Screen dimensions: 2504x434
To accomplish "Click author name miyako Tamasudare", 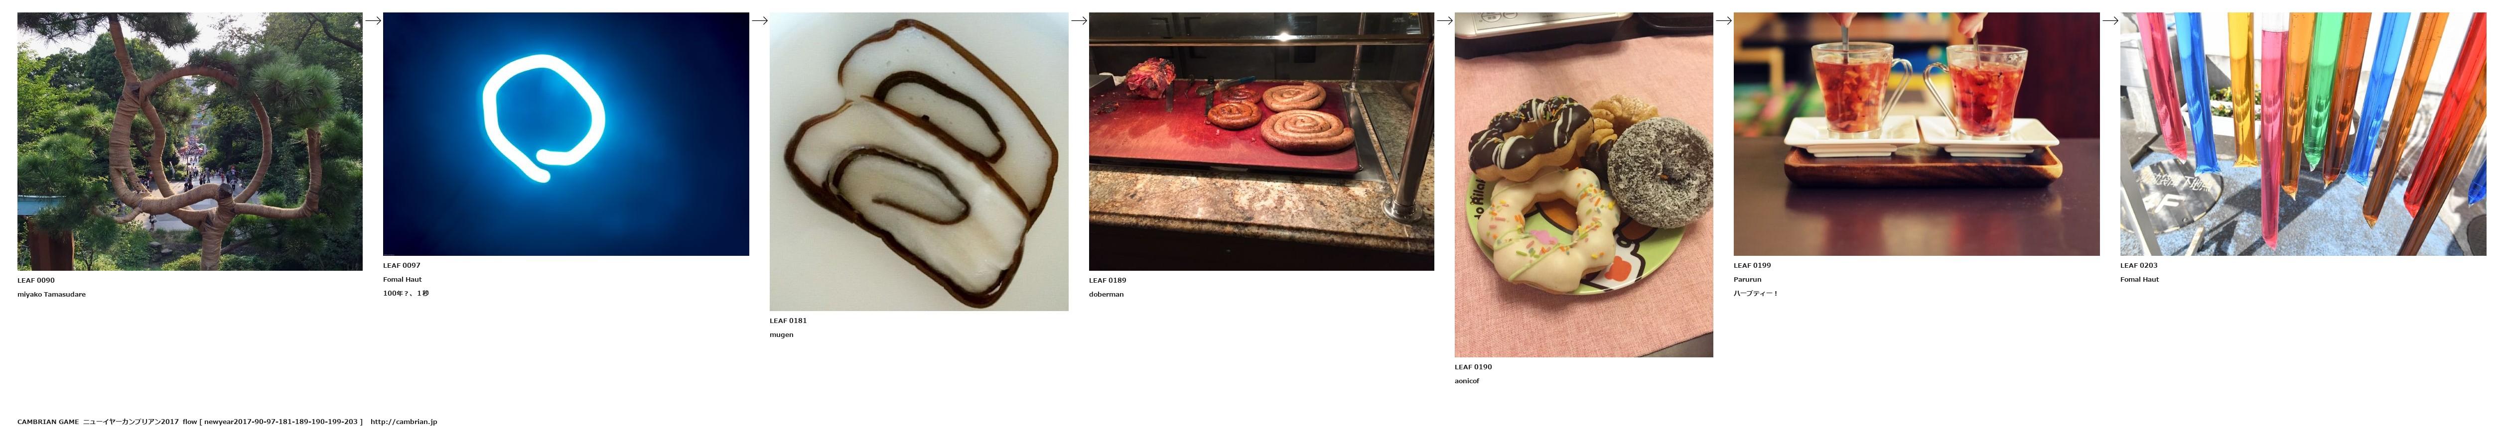I will click(x=51, y=294).
